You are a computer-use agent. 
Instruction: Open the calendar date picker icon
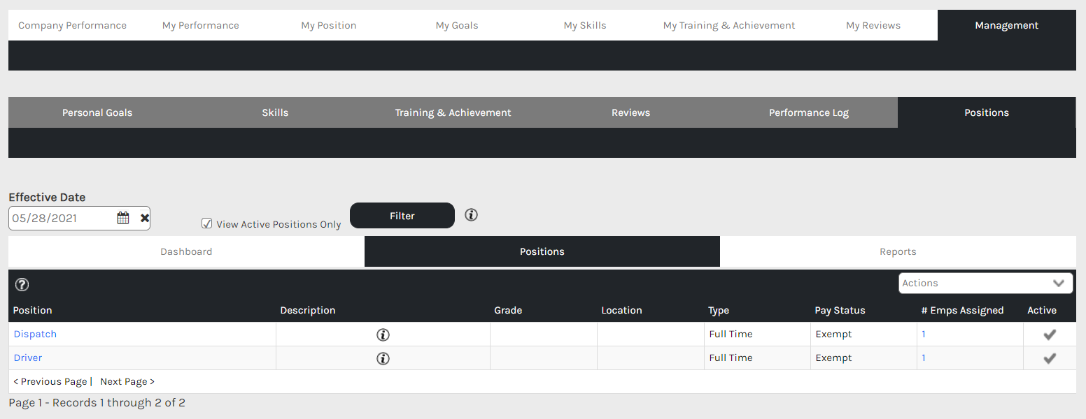pos(123,218)
